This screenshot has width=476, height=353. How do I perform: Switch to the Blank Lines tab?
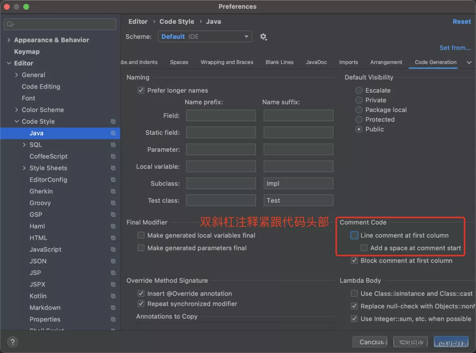click(x=279, y=62)
